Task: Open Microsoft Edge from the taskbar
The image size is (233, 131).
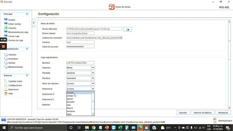Action: tap(140, 128)
